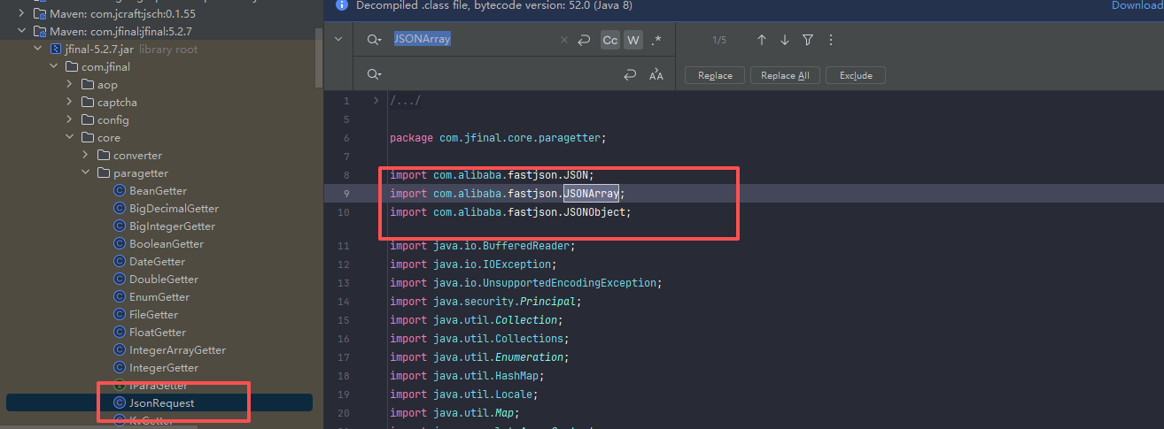Open BeanGetter class icon

[120, 190]
